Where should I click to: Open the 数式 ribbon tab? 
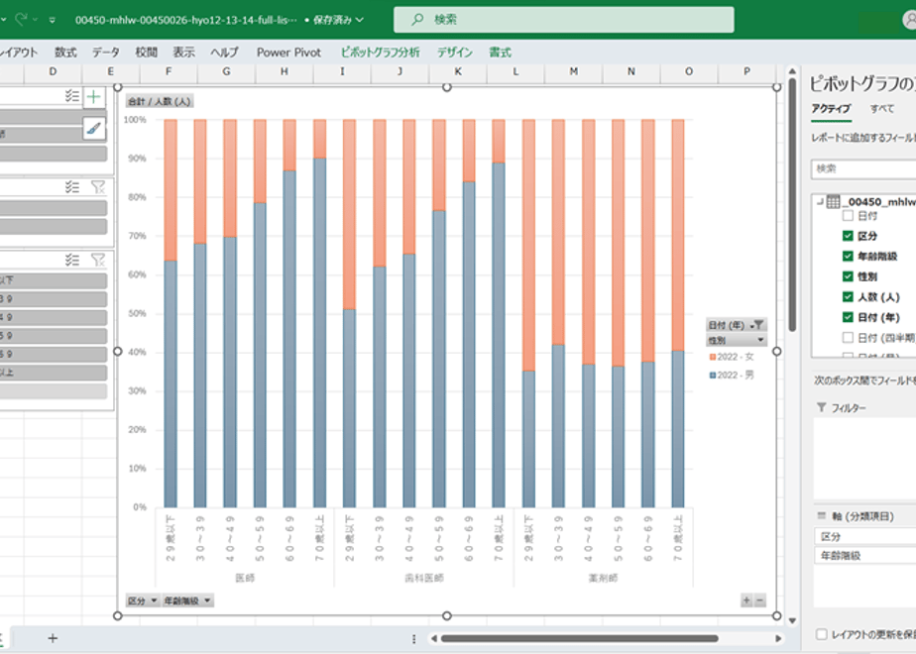(x=65, y=53)
